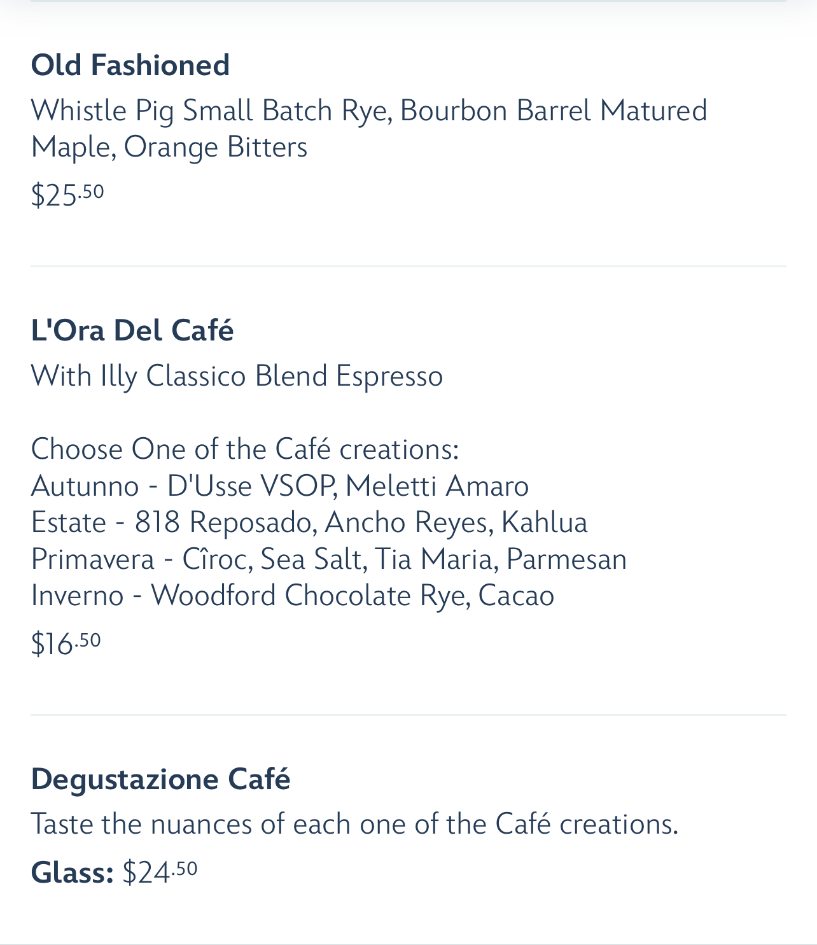Select the Degustazione Café heading
The height and width of the screenshot is (945, 817).
[160, 779]
